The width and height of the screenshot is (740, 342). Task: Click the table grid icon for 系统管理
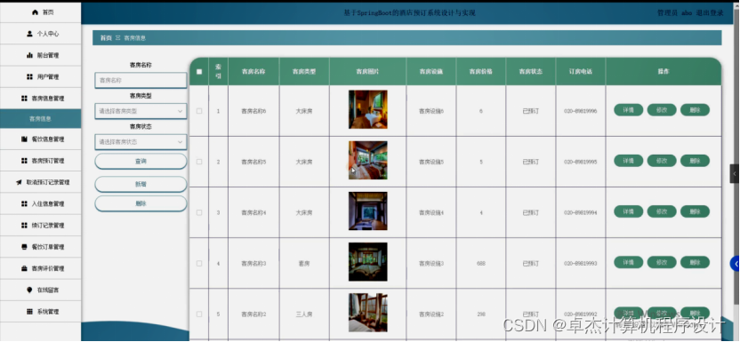[29, 312]
